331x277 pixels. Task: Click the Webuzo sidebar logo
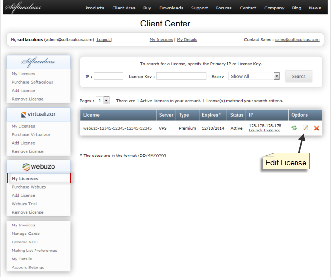(x=38, y=167)
